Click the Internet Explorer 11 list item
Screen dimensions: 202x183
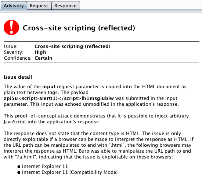(45, 167)
